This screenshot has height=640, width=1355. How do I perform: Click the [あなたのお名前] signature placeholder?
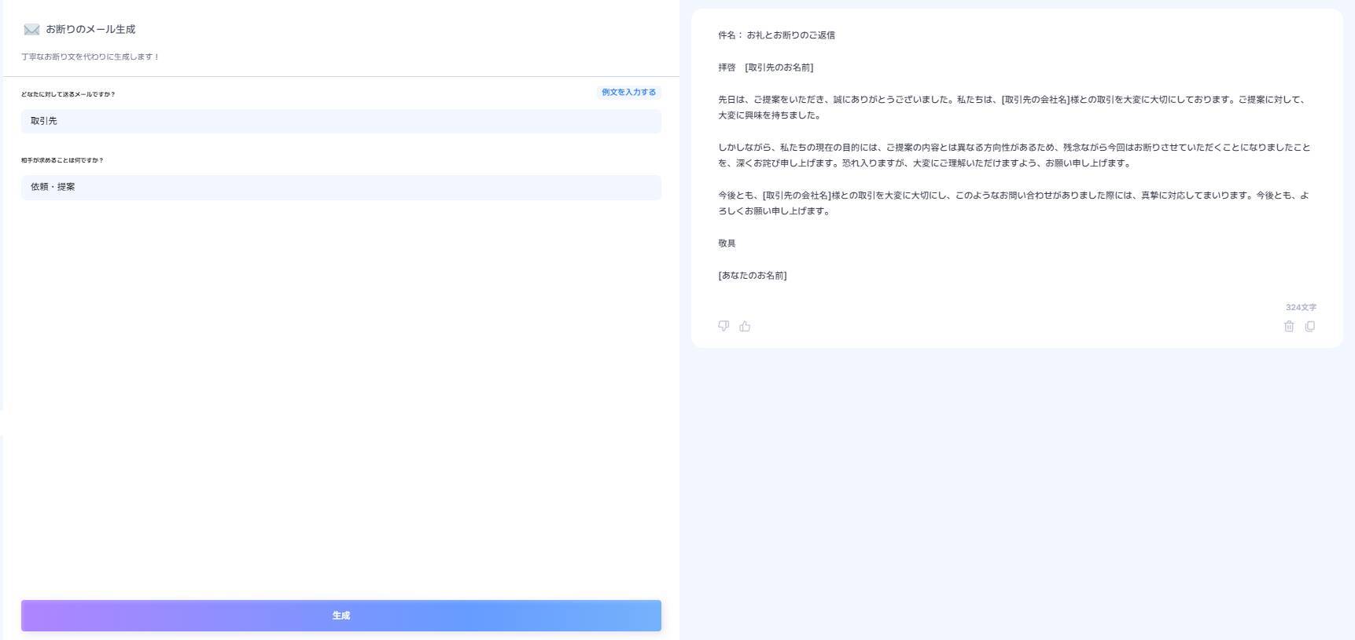[752, 276]
